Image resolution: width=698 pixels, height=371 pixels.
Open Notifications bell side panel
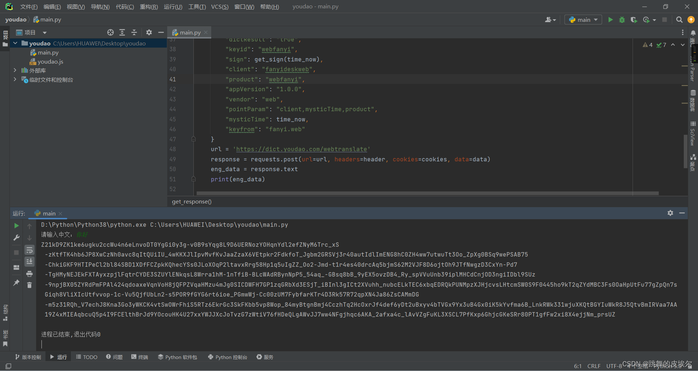(x=693, y=33)
